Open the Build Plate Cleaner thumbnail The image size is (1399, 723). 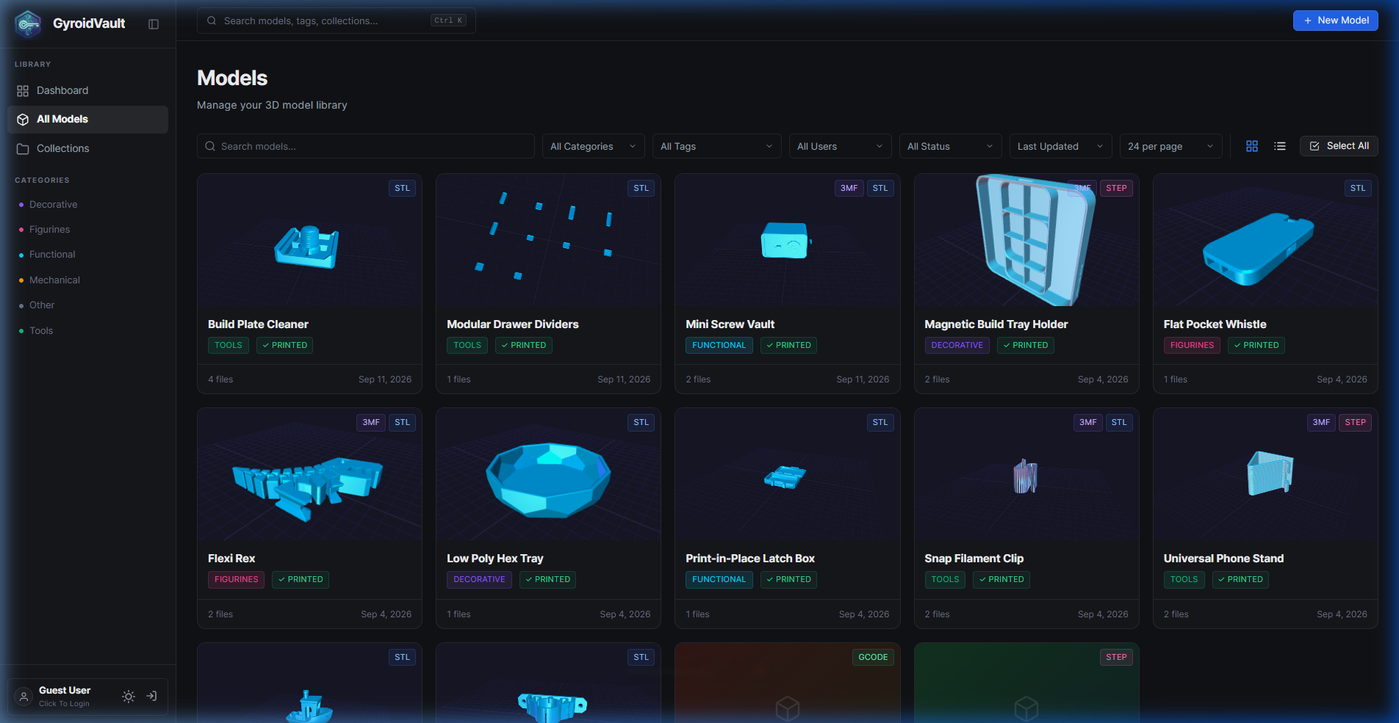click(x=309, y=240)
